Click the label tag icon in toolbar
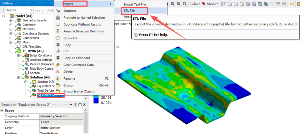The image size is (300, 134). coord(284,4)
